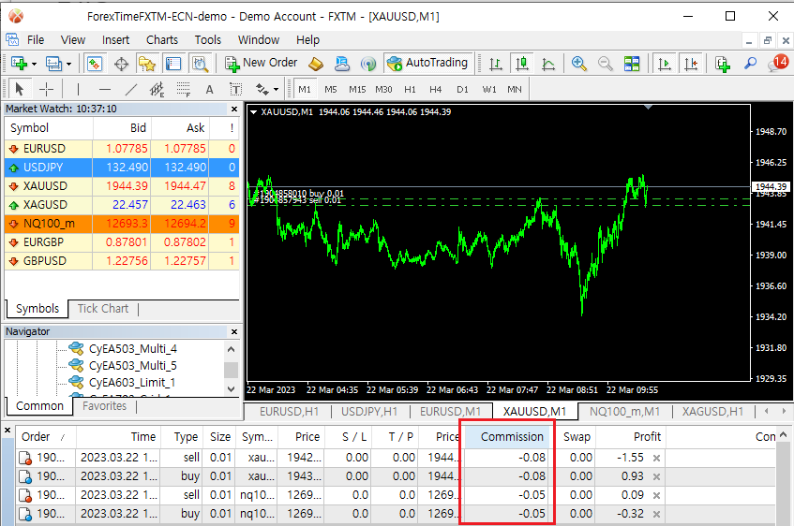Toggle Auto Scroll chart icon
Viewport: 794px width, 526px height.
click(664, 64)
